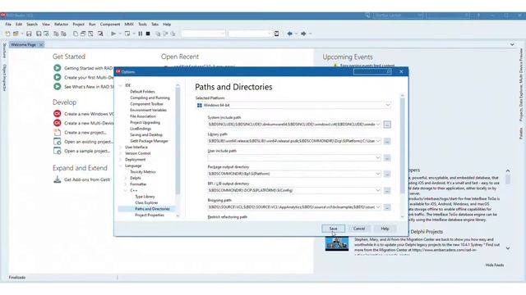Open browse button for Package output directory
The width and height of the screenshot is (526, 295).
387,174
